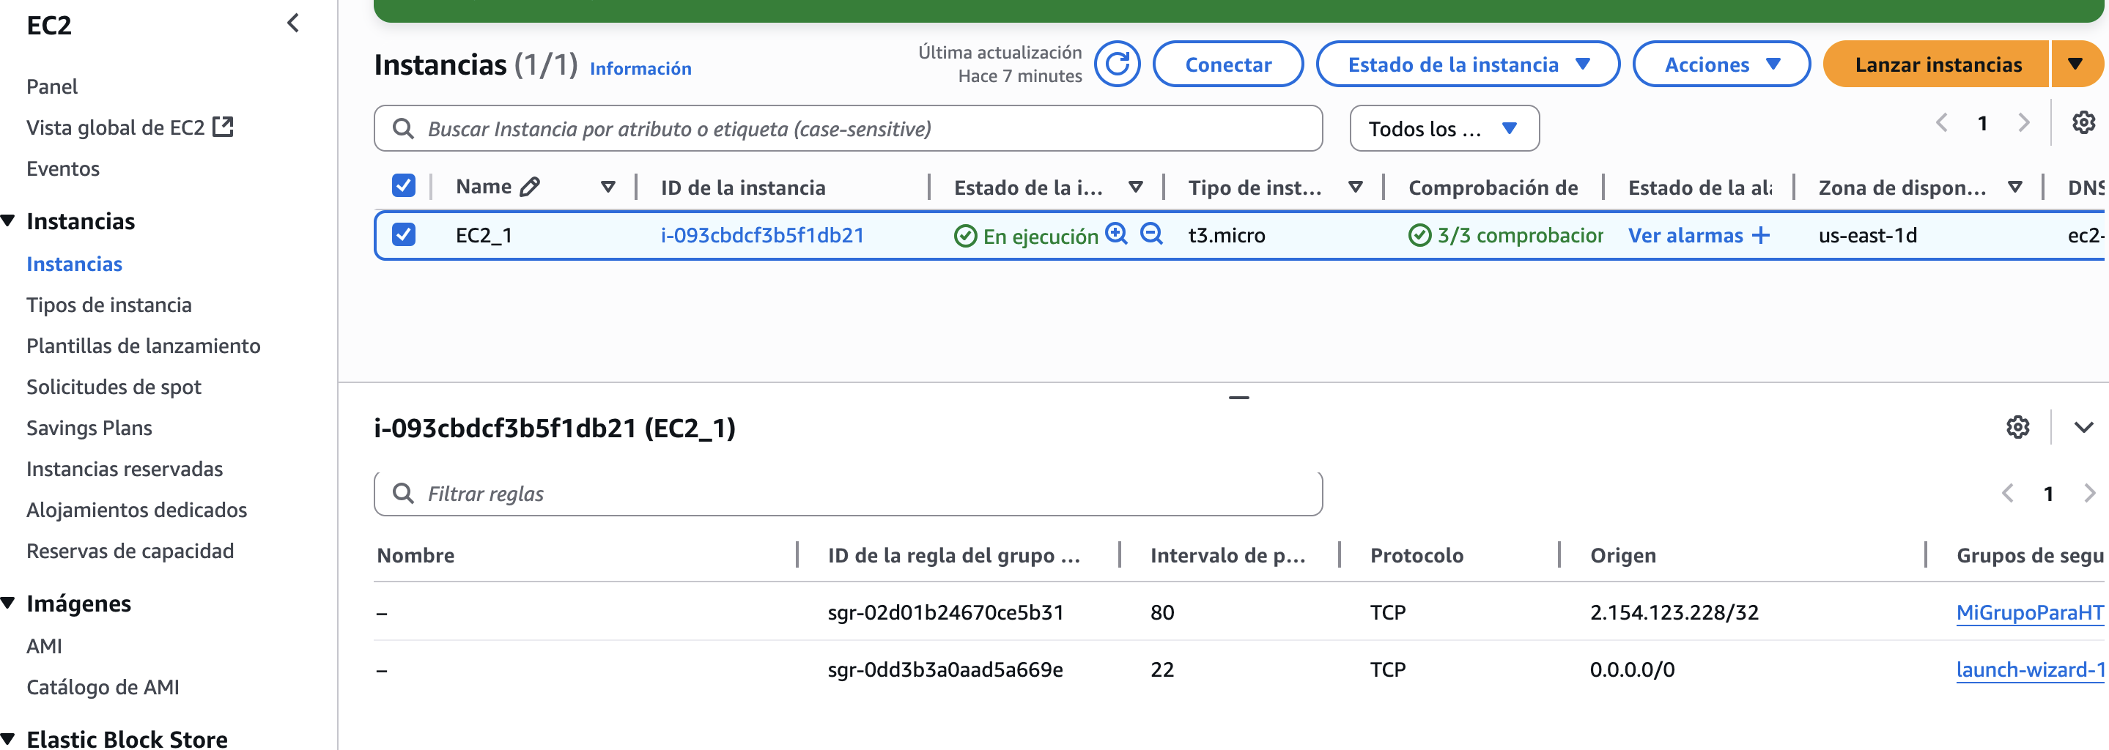
Task: Open Tipos de instancia in sidebar
Action: [x=109, y=305]
